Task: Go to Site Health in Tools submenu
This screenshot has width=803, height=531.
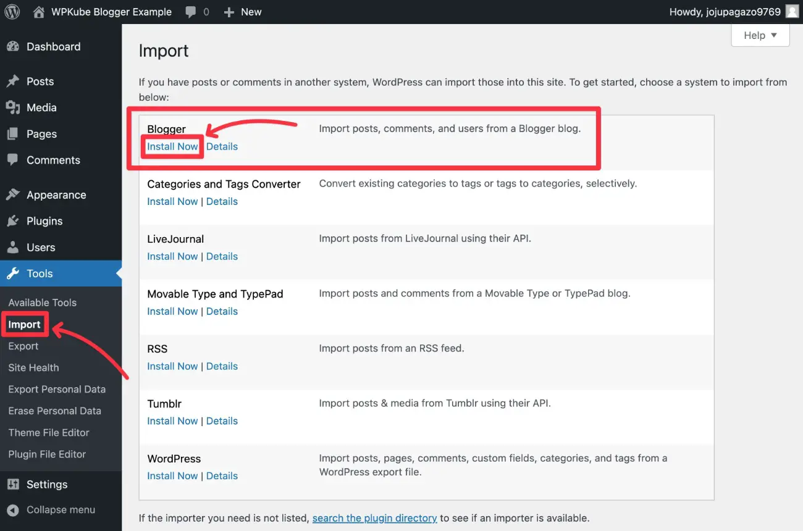Action: 33,368
